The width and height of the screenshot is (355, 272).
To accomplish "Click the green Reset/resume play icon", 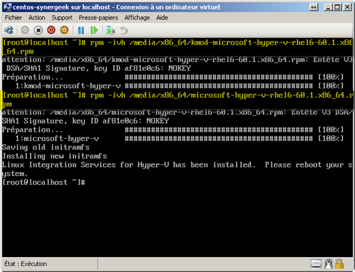I will pos(94,30).
